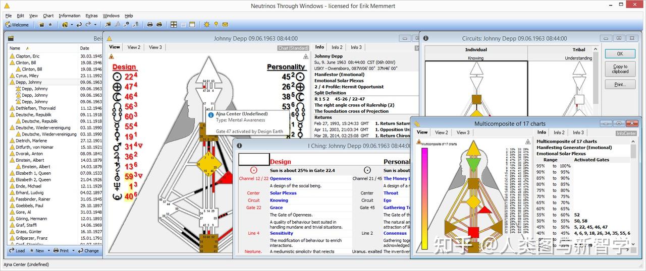
Task: Click the black printer icon in toolbar
Action: [x=150, y=24]
